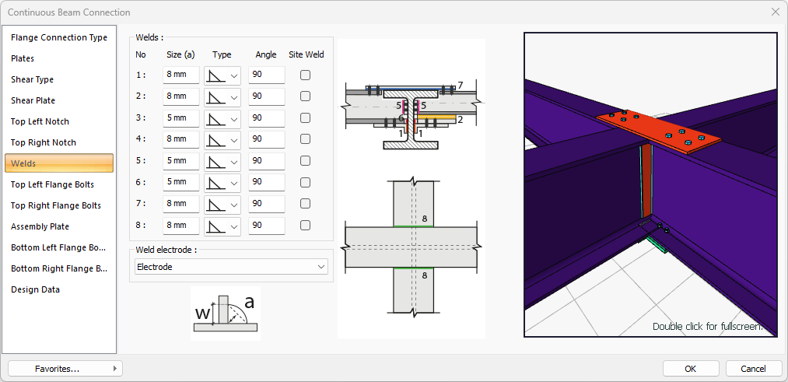Screen dimensions: 788x382
Task: Click the Cancel button
Action: tap(753, 368)
